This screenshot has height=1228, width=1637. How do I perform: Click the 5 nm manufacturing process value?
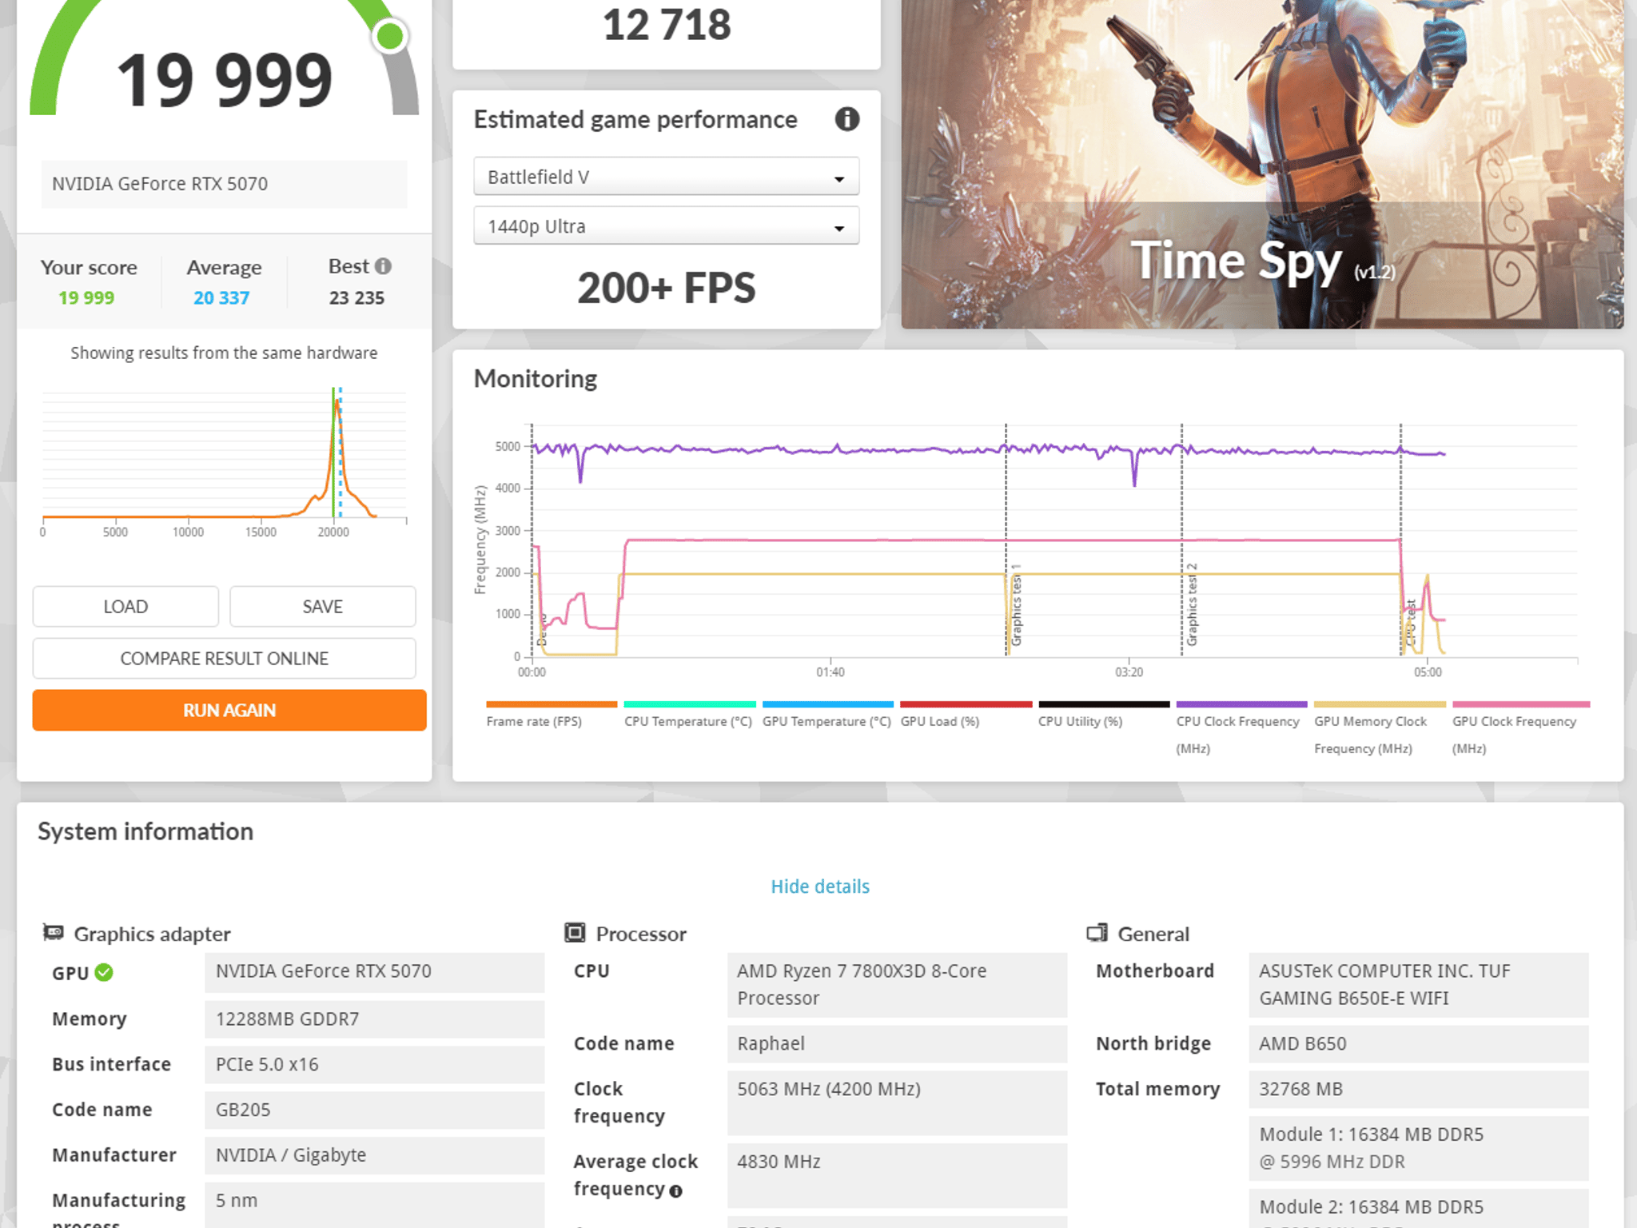(374, 1205)
